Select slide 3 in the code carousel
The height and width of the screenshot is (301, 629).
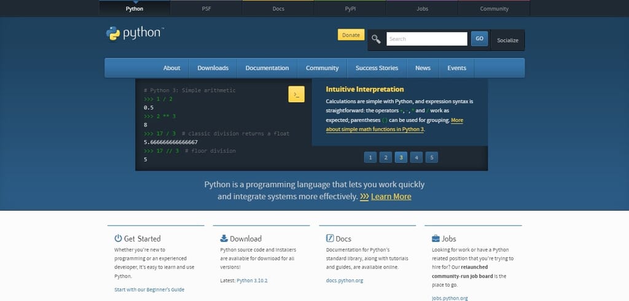click(400, 157)
